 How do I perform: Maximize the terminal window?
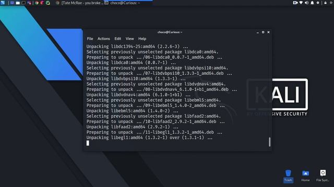point(263,32)
